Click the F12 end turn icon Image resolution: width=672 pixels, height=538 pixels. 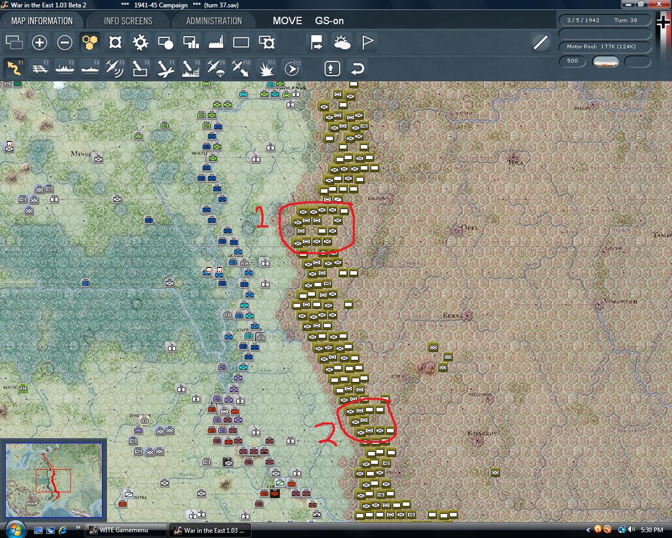click(291, 68)
